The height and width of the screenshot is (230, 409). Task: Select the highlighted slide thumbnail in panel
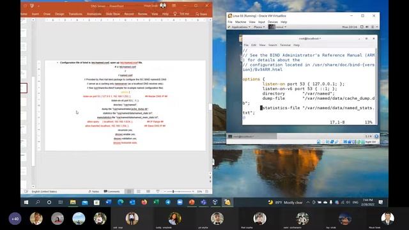pyautogui.click(x=24, y=88)
